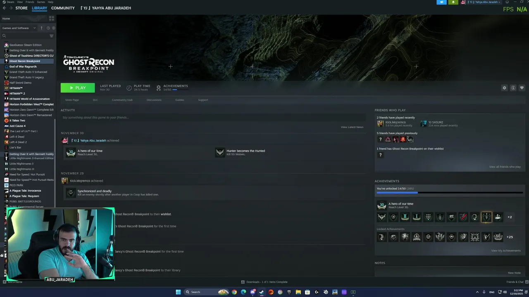529x297 pixels.
Task: Click the Add a Game button
Action: pos(12,282)
